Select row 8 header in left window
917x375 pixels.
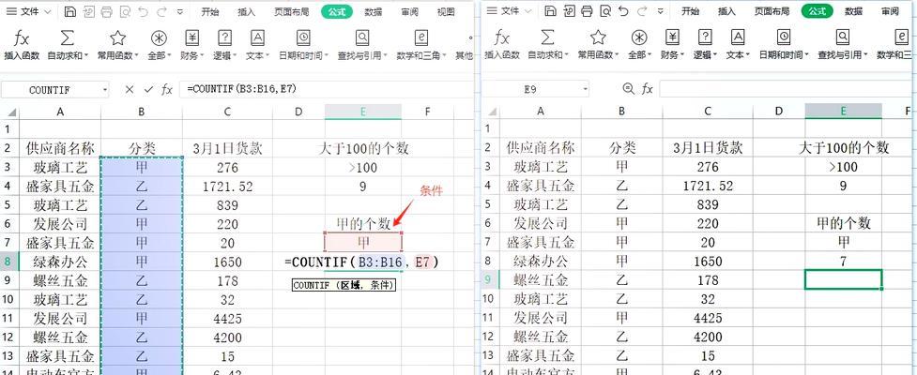(8, 262)
